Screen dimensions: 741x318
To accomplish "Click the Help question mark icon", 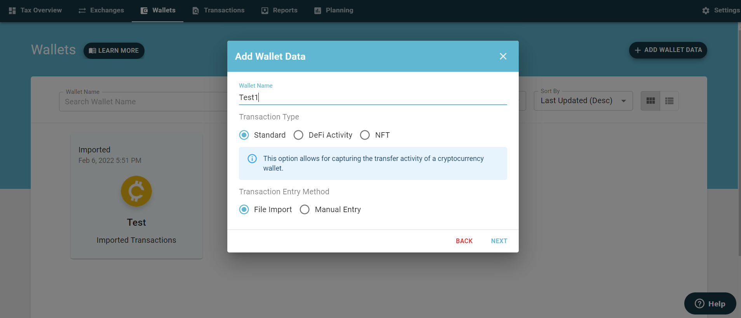I will click(x=699, y=304).
